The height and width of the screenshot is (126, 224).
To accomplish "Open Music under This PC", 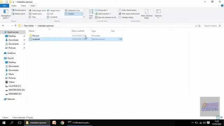I will point(11,74).
